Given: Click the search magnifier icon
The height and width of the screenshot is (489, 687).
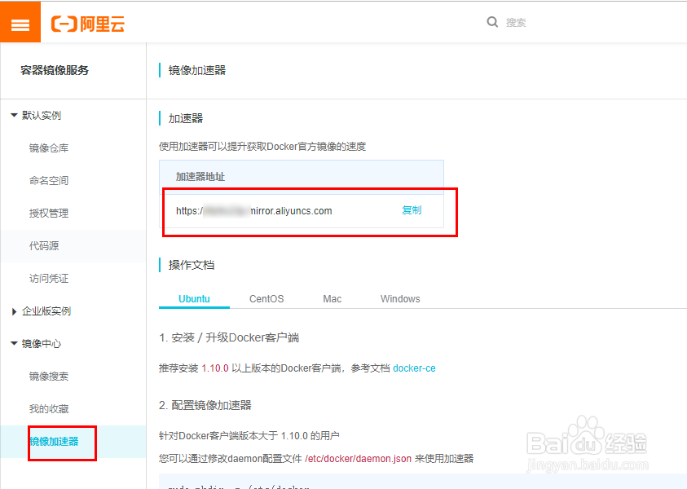Looking at the screenshot, I should [x=492, y=22].
